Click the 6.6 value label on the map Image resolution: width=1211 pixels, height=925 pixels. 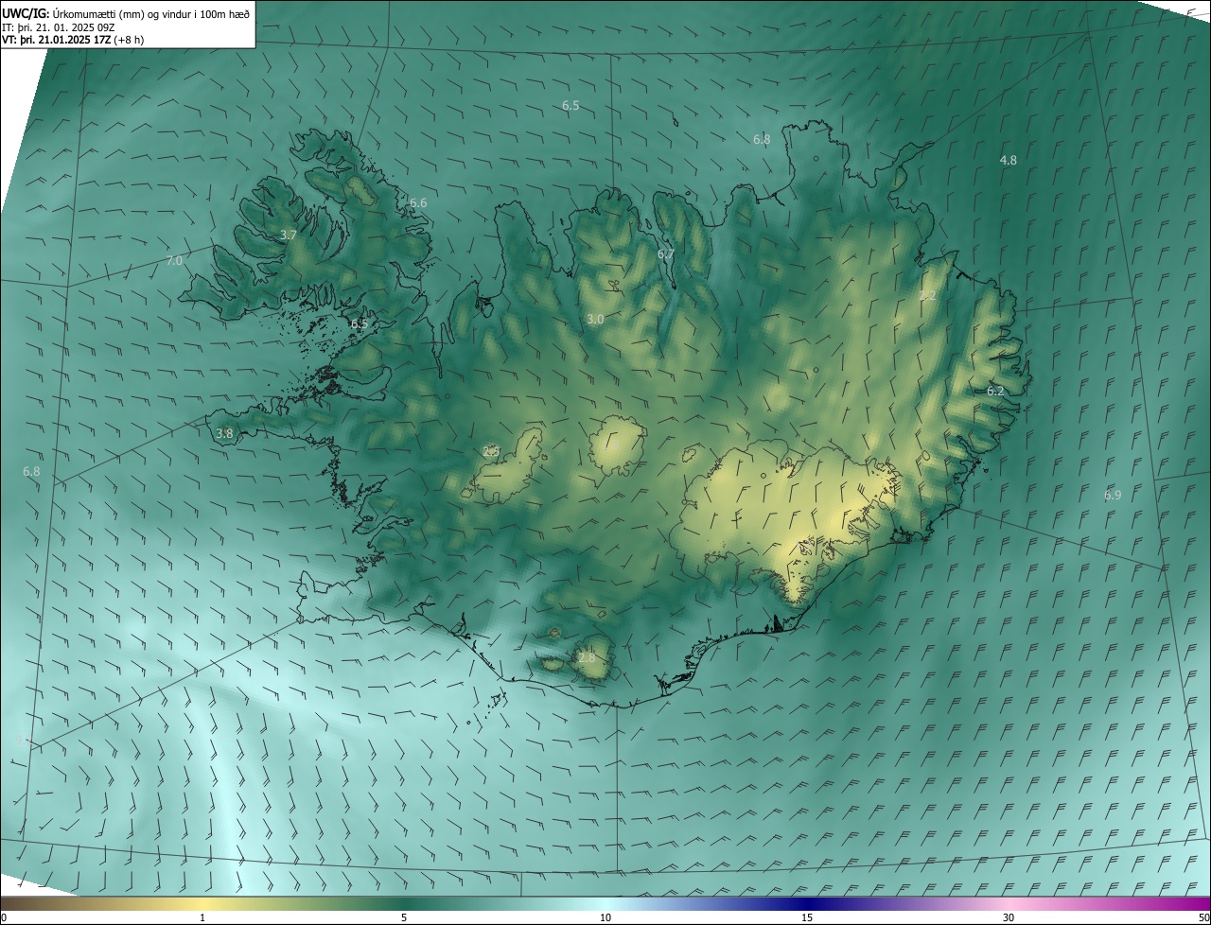pyautogui.click(x=418, y=203)
